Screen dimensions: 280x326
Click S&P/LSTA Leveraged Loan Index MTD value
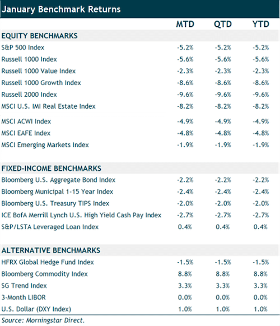click(x=185, y=227)
